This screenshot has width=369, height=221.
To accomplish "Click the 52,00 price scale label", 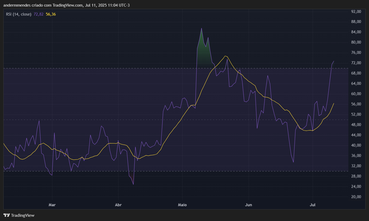I will (x=356, y=114).
